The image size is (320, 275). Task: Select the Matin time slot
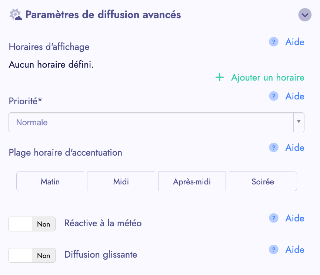pos(50,181)
